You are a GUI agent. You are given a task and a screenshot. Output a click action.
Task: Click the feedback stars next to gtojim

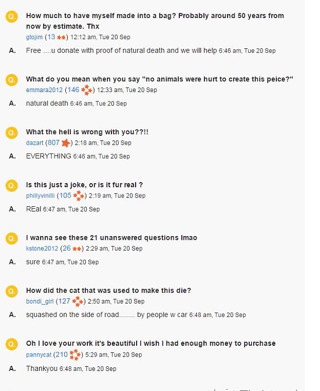coord(62,37)
